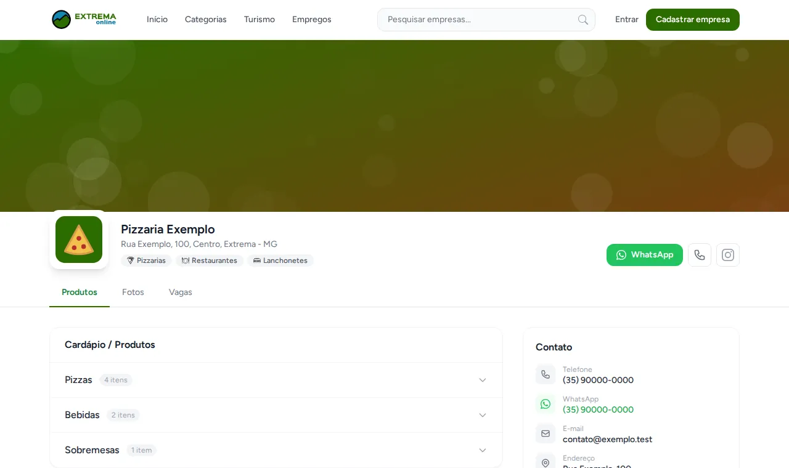
Task: Click the Extrema Online logo
Action: tap(84, 20)
